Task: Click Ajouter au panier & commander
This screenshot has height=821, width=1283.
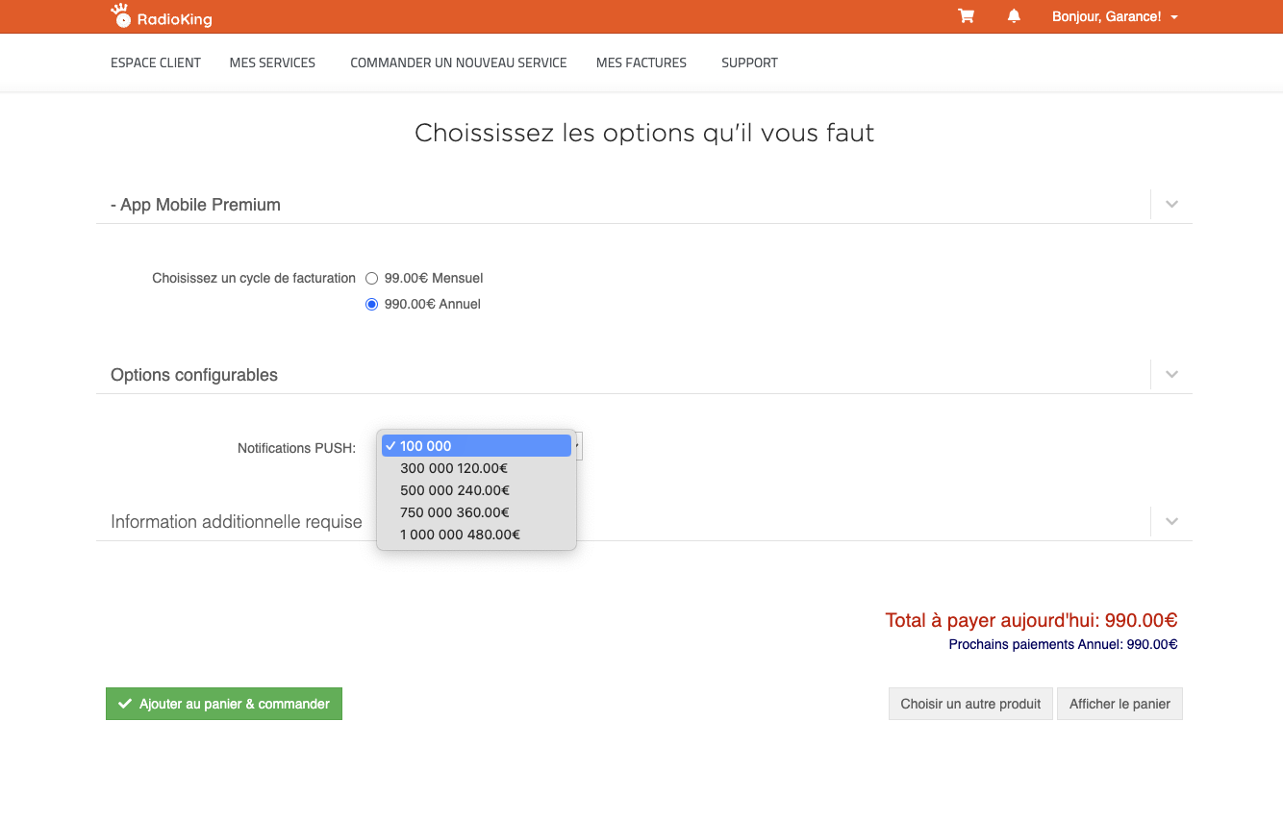Action: [224, 704]
